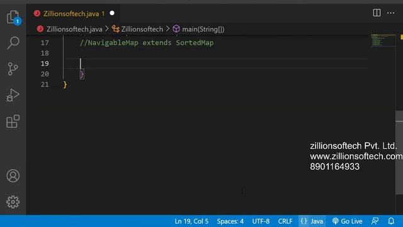Click the vertical editor scrollbar thumb
This screenshot has width=403, height=227.
pyautogui.click(x=399, y=153)
